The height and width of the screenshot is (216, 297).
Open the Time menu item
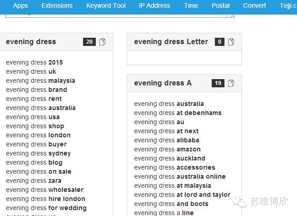click(191, 5)
